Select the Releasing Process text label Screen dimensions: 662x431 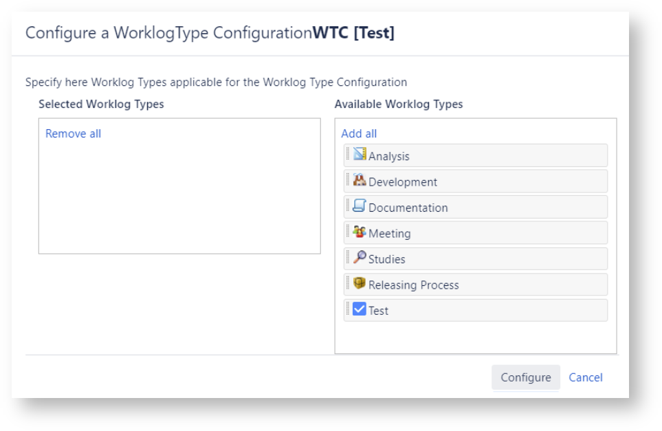point(413,285)
